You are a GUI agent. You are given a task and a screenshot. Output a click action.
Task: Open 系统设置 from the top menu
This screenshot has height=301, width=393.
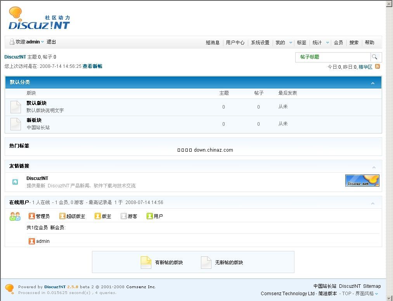[x=260, y=43]
